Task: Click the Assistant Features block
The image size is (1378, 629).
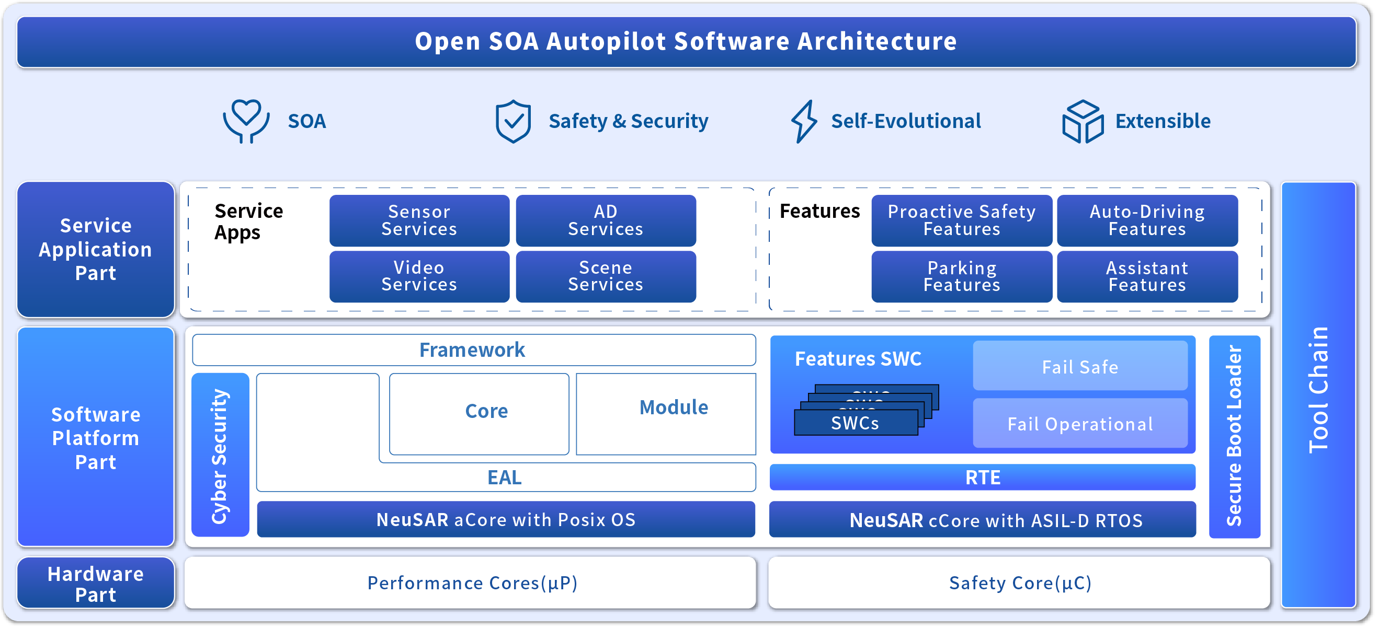Action: [x=1147, y=276]
